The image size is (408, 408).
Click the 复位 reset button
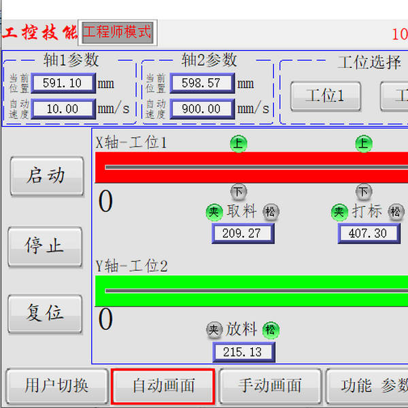click(x=45, y=313)
